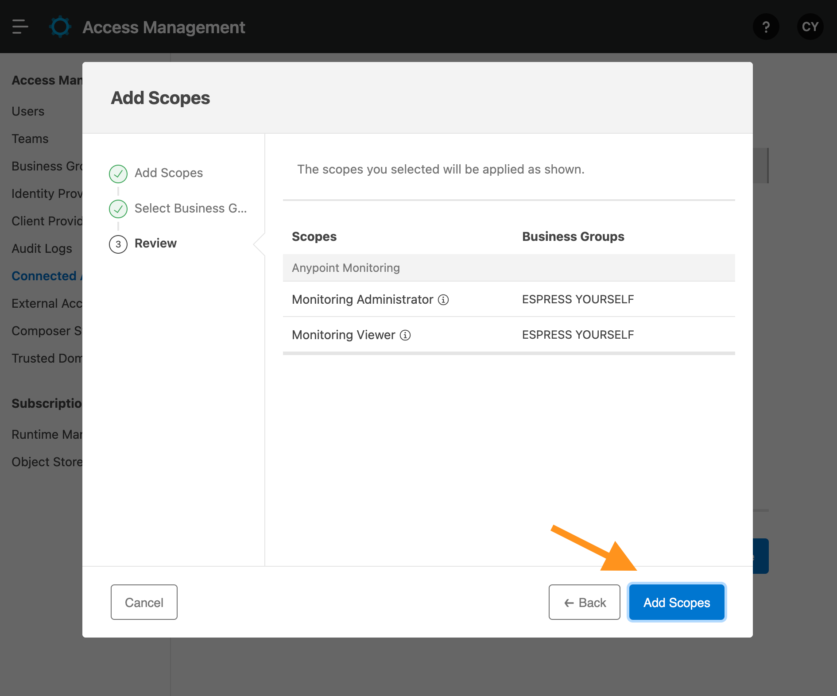Open Users in the sidebar
The height and width of the screenshot is (696, 837).
(28, 111)
